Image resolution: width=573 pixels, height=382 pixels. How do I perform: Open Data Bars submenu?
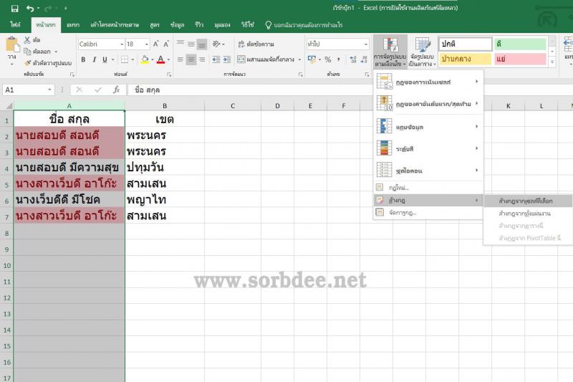click(x=428, y=126)
